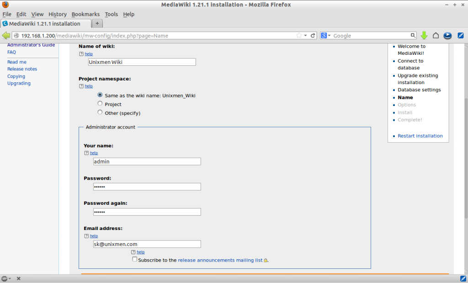Open the Edit menu
This screenshot has height=283, width=468.
point(21,14)
